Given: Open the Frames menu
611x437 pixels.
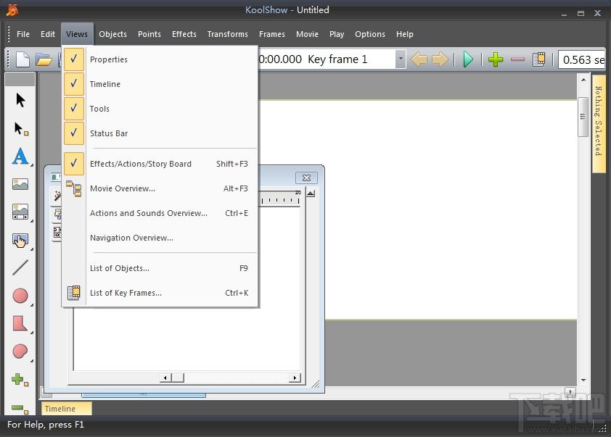Looking at the screenshot, I should point(272,34).
